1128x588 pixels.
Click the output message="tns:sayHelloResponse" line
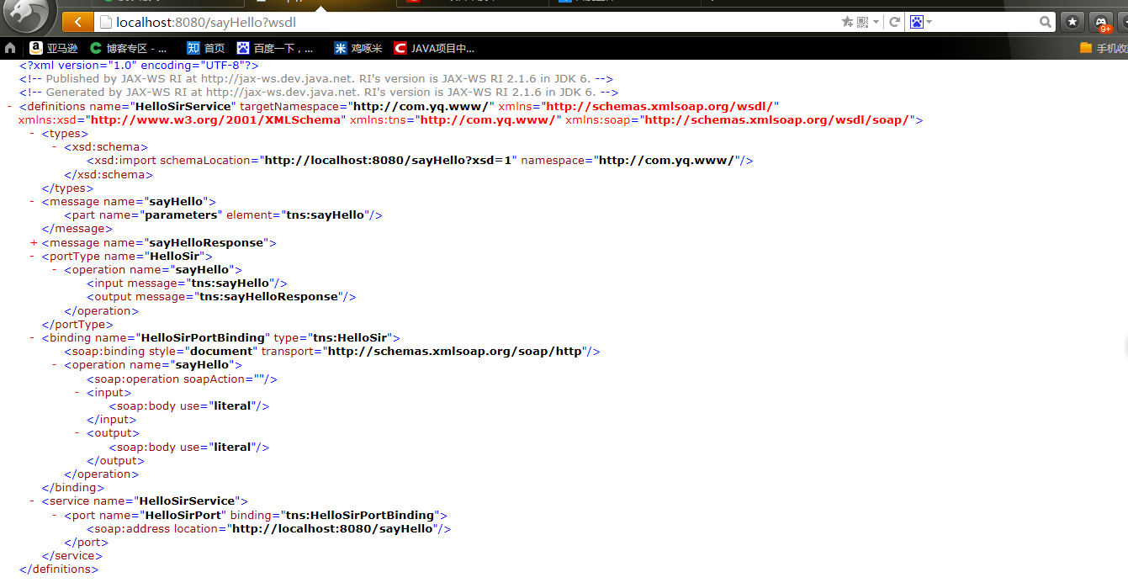[x=221, y=297]
